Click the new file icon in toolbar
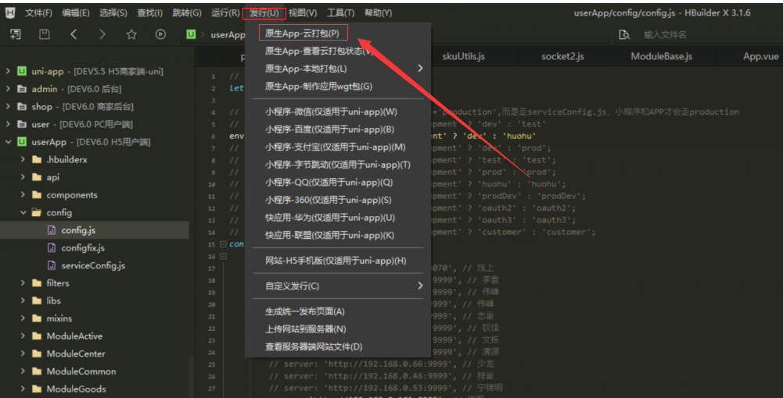 16,34
